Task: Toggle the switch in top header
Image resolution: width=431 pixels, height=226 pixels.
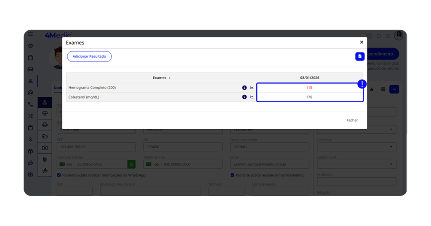Action: 366,36
